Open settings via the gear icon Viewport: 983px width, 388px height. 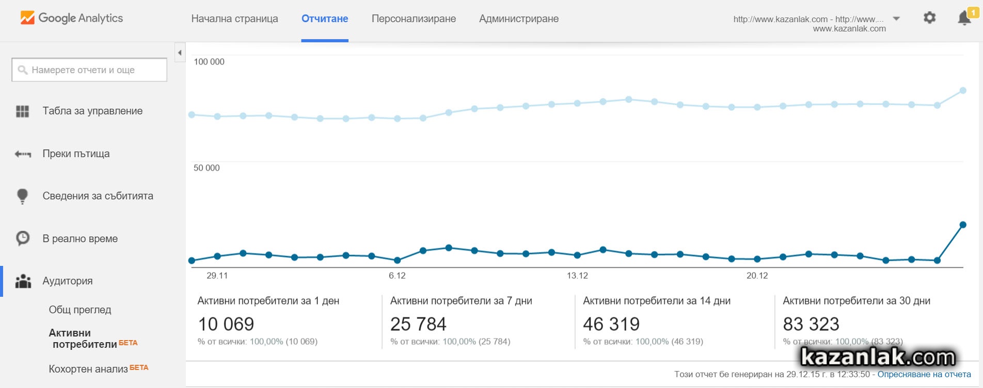929,18
